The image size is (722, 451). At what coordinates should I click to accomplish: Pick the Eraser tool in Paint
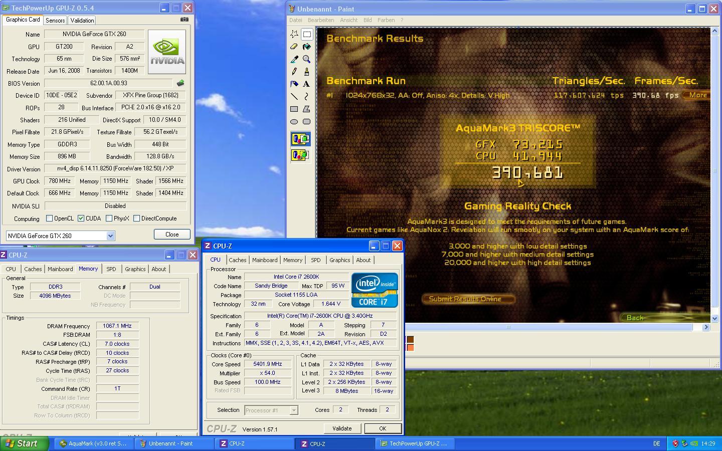click(x=294, y=47)
